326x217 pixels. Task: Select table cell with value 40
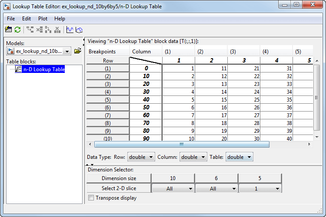pos(276,138)
